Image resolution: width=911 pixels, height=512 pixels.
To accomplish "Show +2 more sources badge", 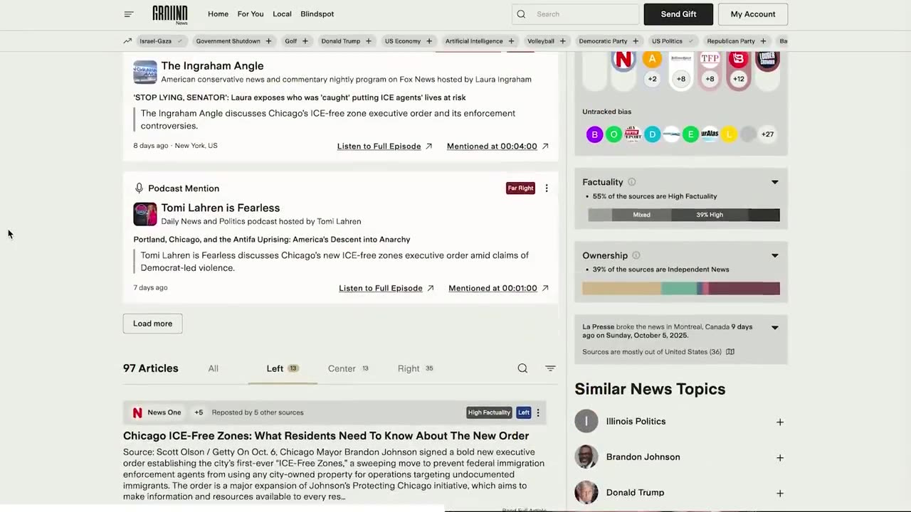I will tap(652, 79).
